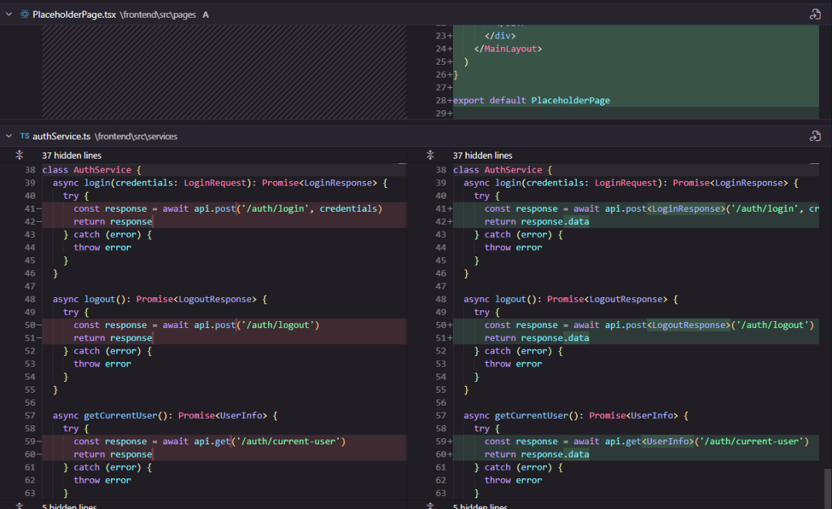Image resolution: width=832 pixels, height=509 pixels.
Task: Click 'async logout()' line in modified pane
Action: click(570, 299)
